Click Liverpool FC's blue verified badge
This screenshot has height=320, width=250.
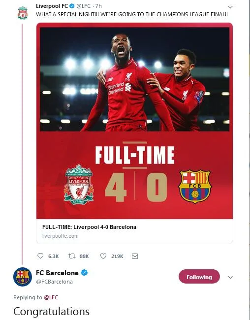point(72,6)
